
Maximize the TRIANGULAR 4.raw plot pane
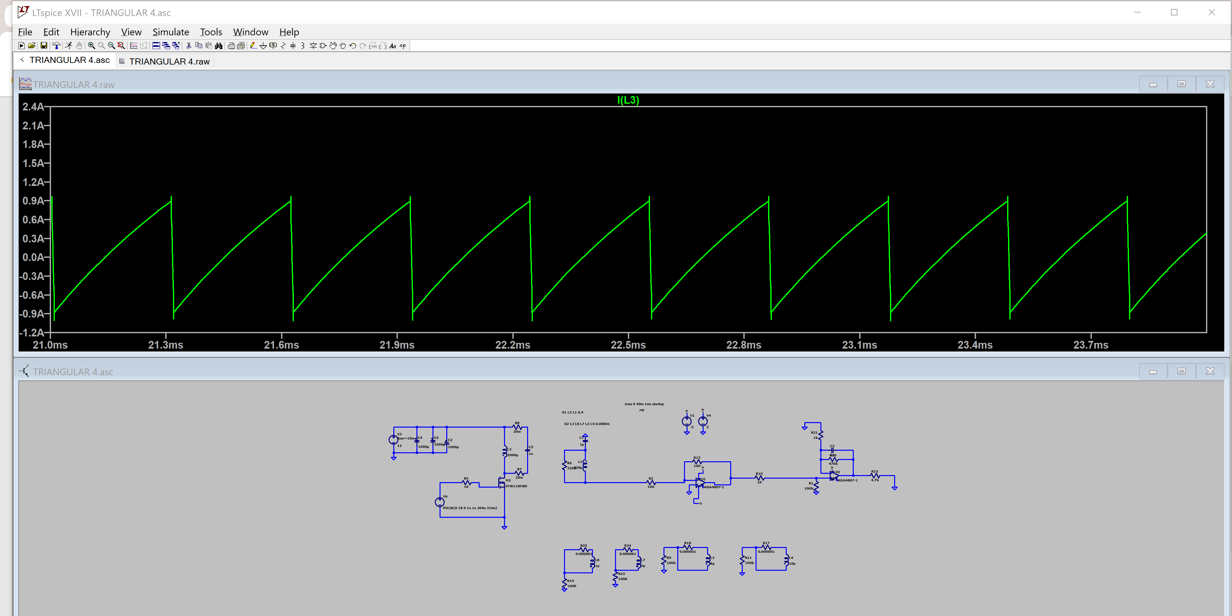click(1181, 84)
